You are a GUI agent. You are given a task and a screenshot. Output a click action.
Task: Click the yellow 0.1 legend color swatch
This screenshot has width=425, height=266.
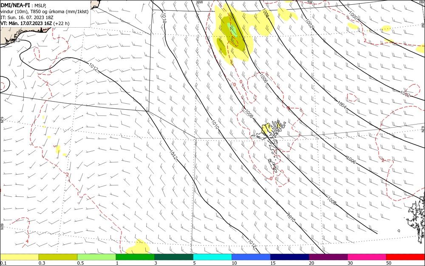coord(19,257)
